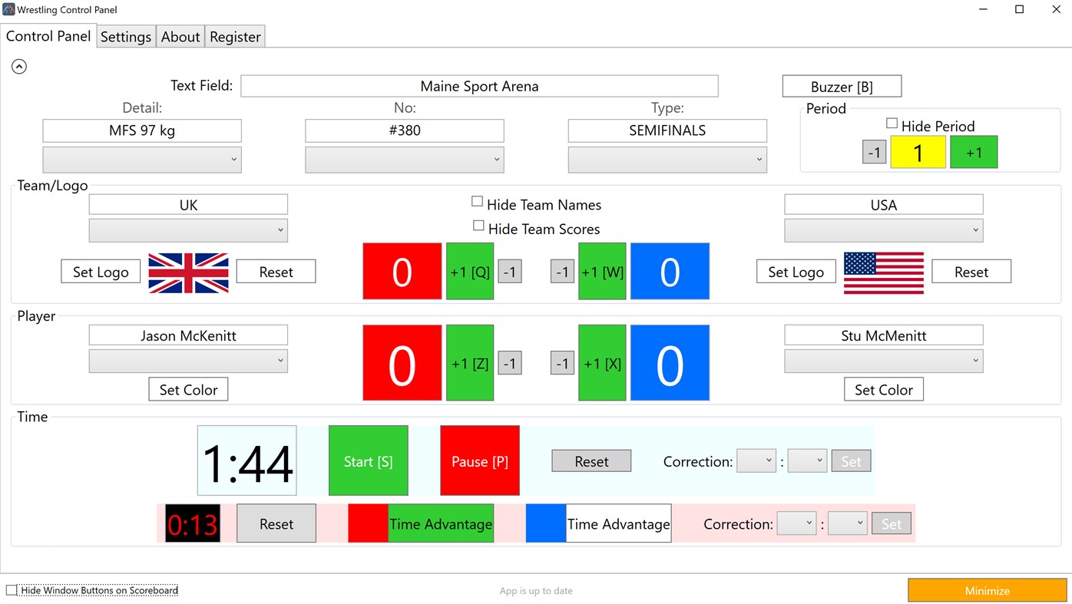Toggle Hide Team Names
Image resolution: width=1072 pixels, height=604 pixels.
coord(477,200)
